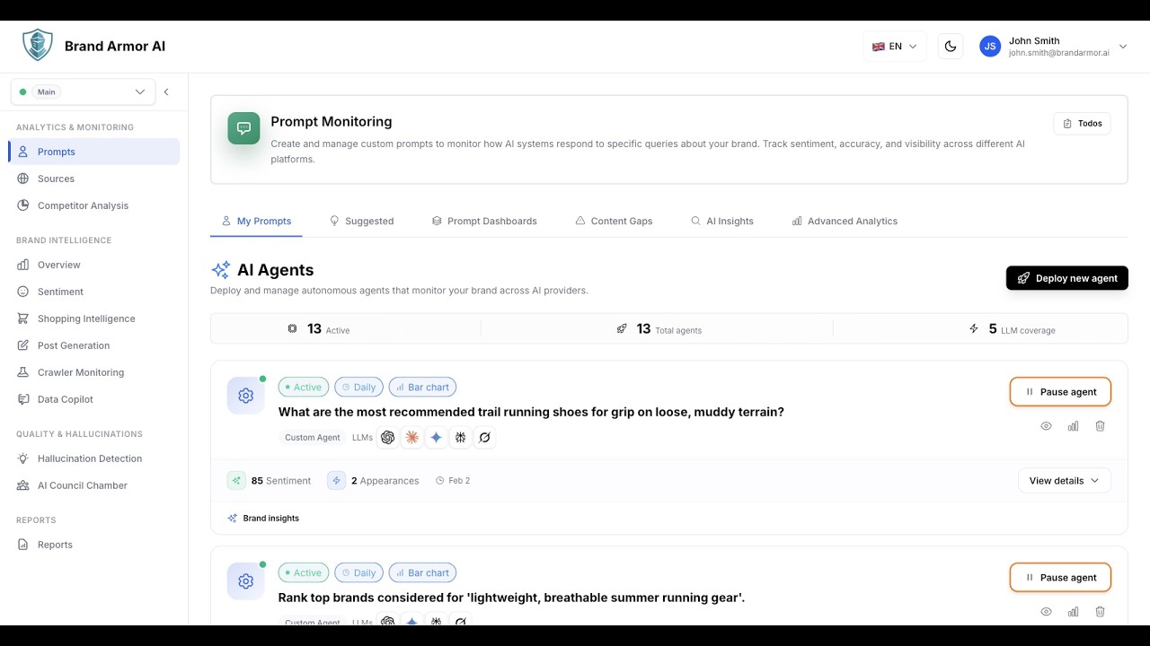
Task: Click the ChatGPT LLM icon on first agent
Action: (388, 438)
